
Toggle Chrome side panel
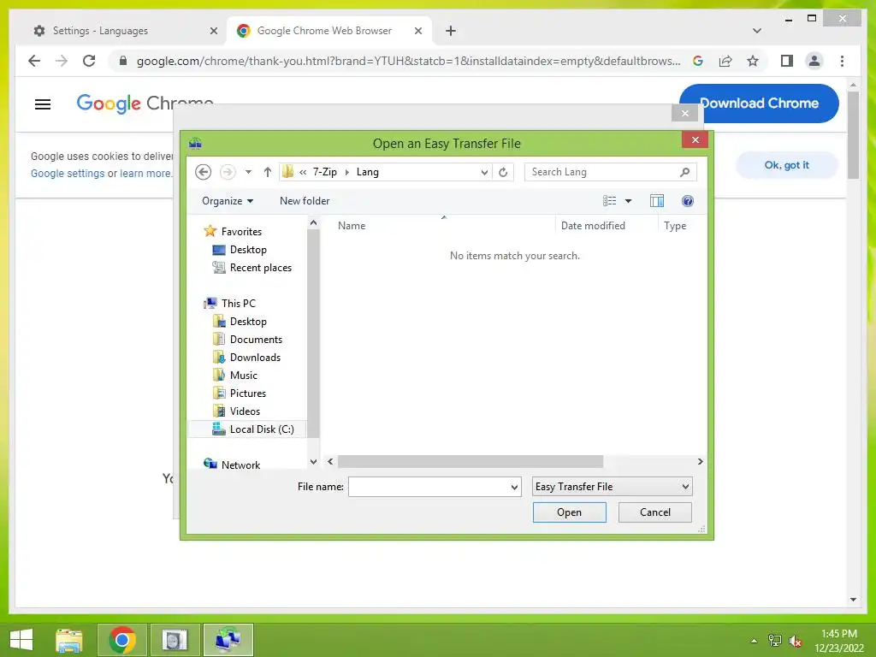(x=787, y=61)
